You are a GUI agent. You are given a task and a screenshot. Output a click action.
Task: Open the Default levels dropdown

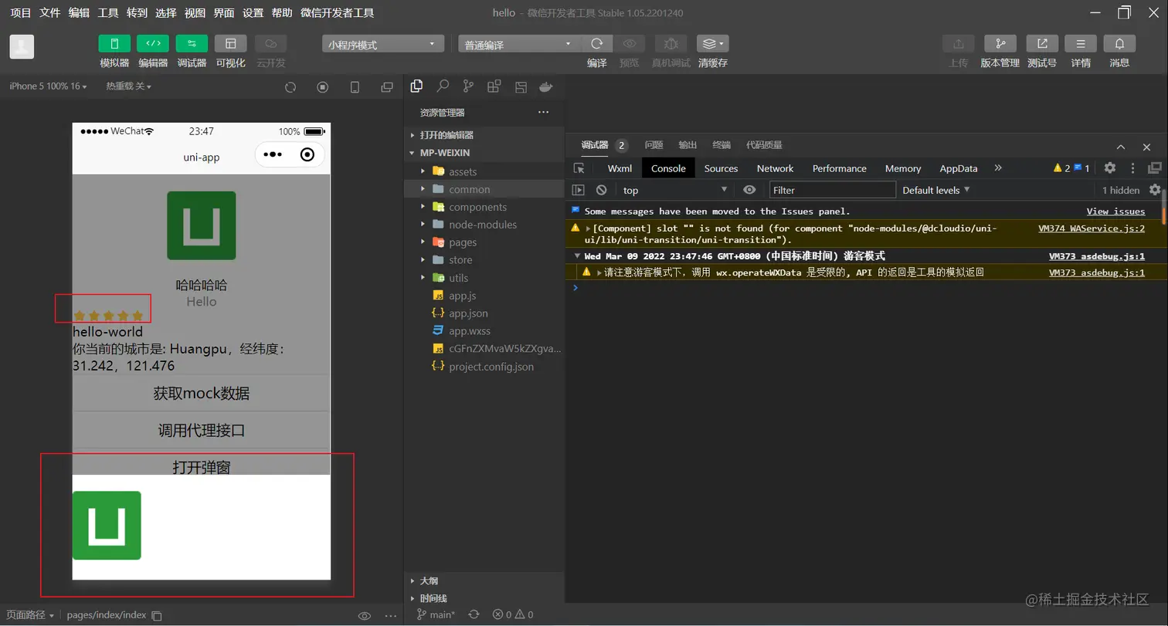point(935,190)
